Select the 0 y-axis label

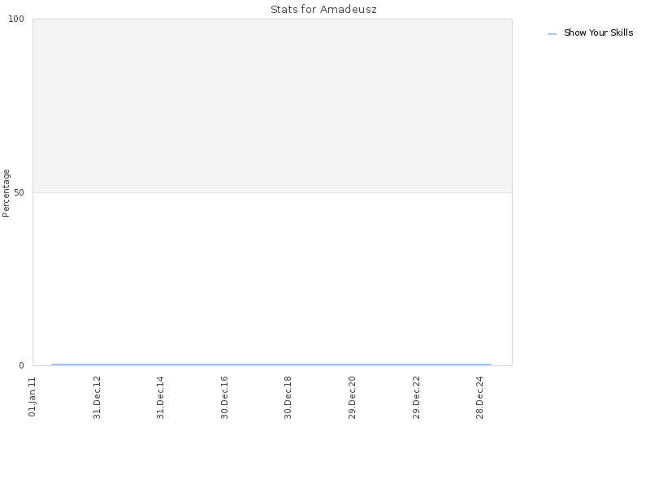point(22,365)
